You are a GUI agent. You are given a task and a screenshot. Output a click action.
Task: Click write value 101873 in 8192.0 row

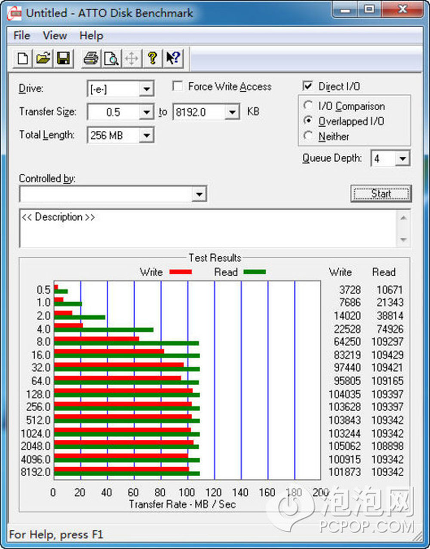pos(345,472)
